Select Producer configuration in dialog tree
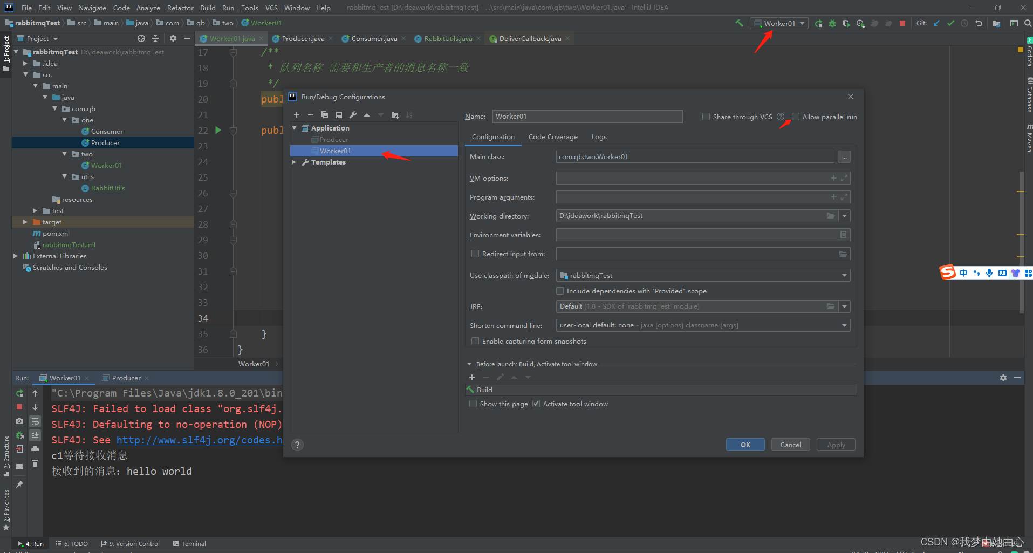 click(x=334, y=139)
